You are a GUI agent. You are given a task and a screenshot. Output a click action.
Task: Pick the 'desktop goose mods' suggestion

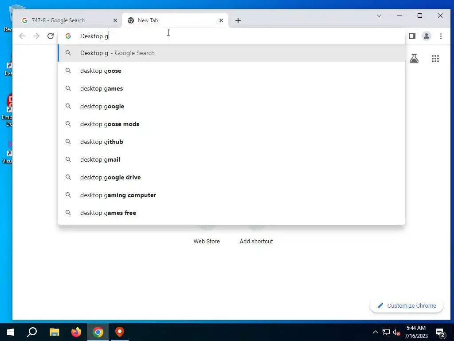coord(231,124)
